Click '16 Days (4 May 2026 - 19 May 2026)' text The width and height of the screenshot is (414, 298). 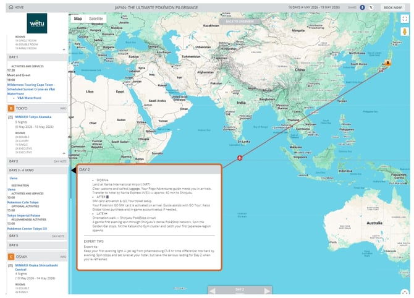314,7
